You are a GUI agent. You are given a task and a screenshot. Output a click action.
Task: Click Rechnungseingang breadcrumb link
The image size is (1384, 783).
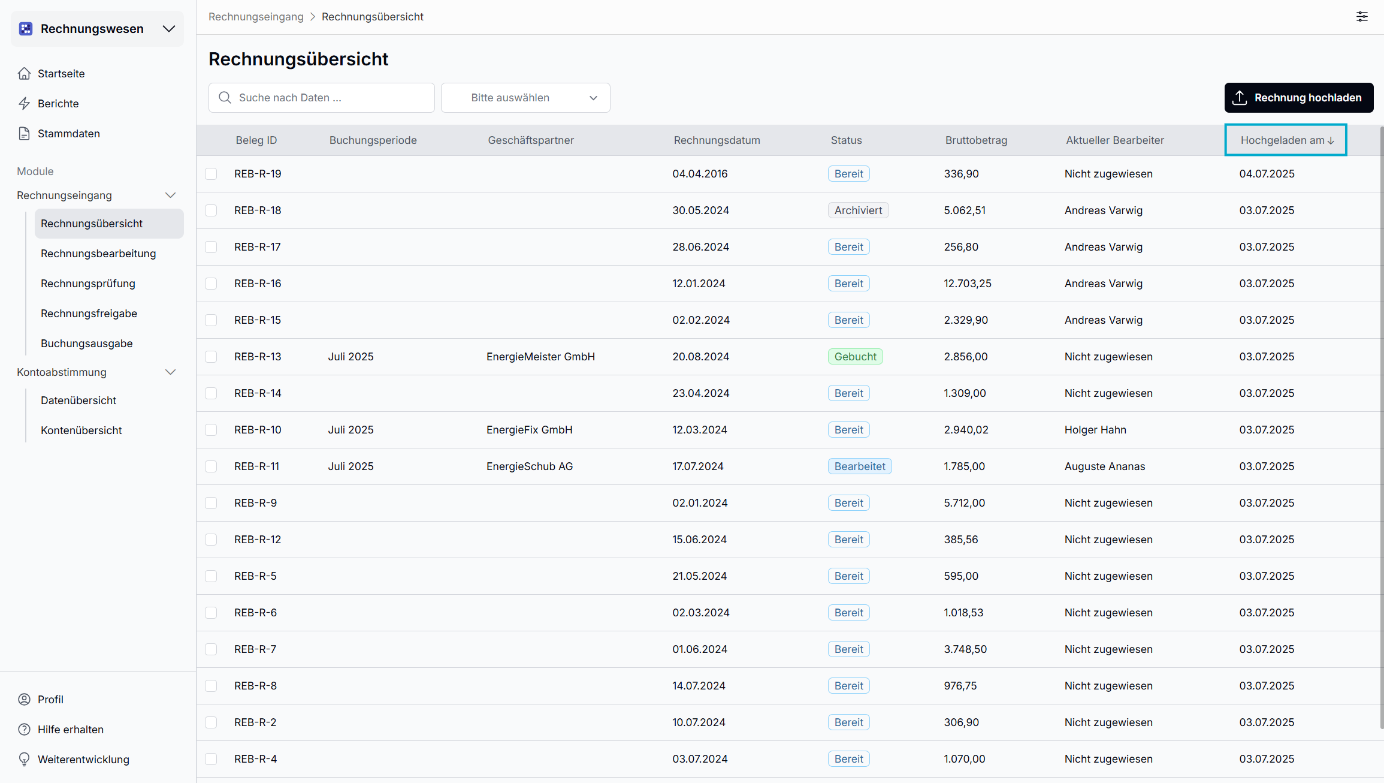256,17
